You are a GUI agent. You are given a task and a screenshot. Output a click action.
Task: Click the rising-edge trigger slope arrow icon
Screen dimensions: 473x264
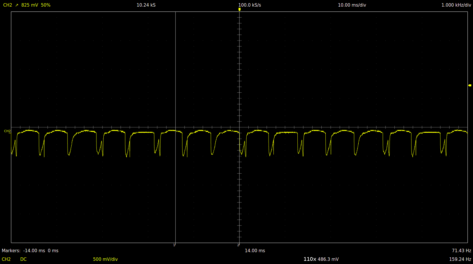(17, 5)
